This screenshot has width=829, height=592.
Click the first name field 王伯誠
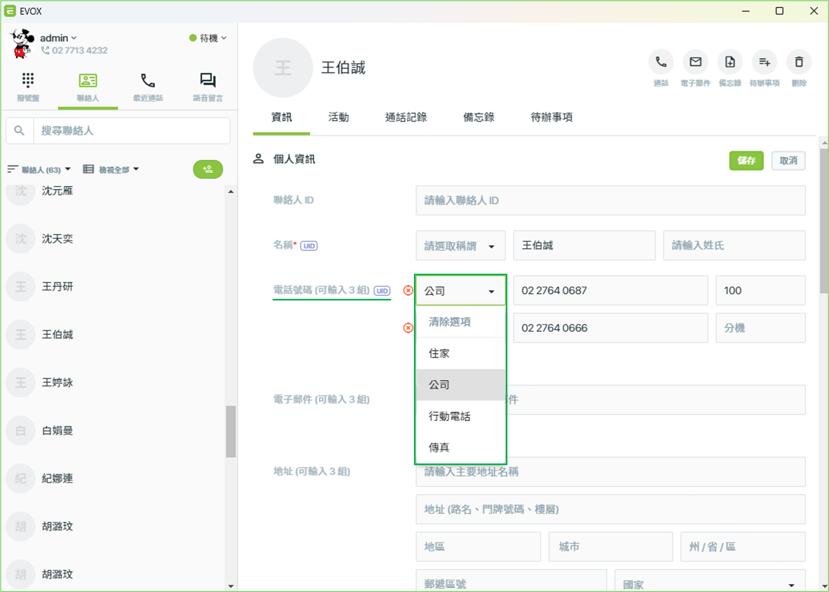tap(584, 245)
